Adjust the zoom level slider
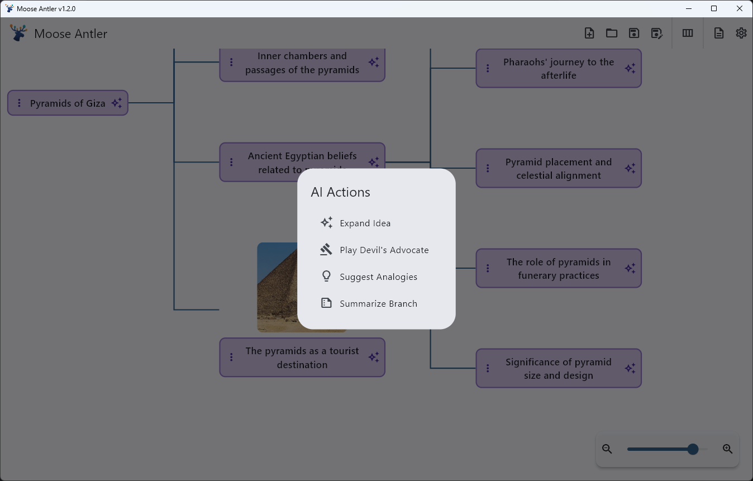The width and height of the screenshot is (753, 481). (667, 449)
